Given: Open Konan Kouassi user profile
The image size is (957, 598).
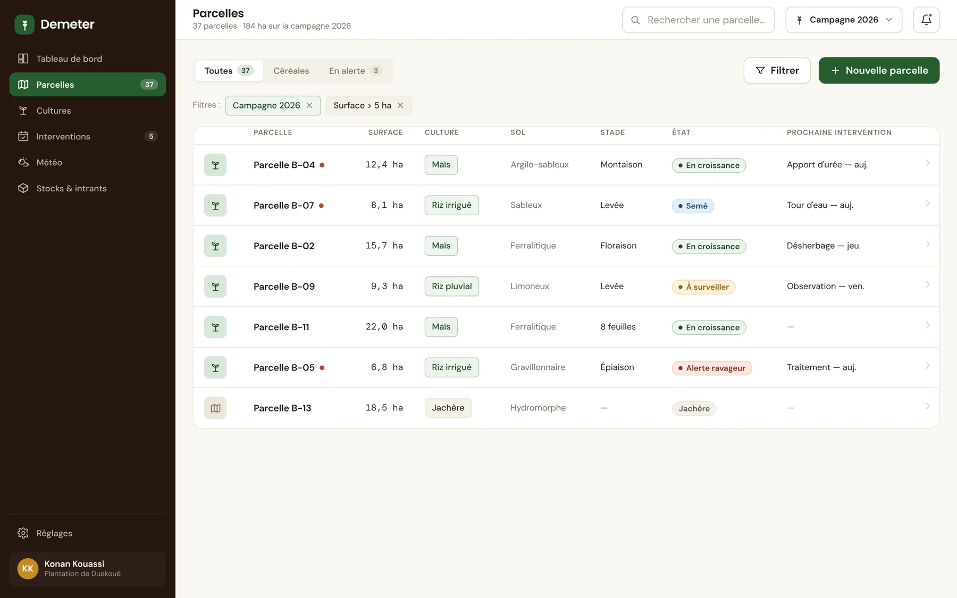Looking at the screenshot, I should (x=88, y=569).
